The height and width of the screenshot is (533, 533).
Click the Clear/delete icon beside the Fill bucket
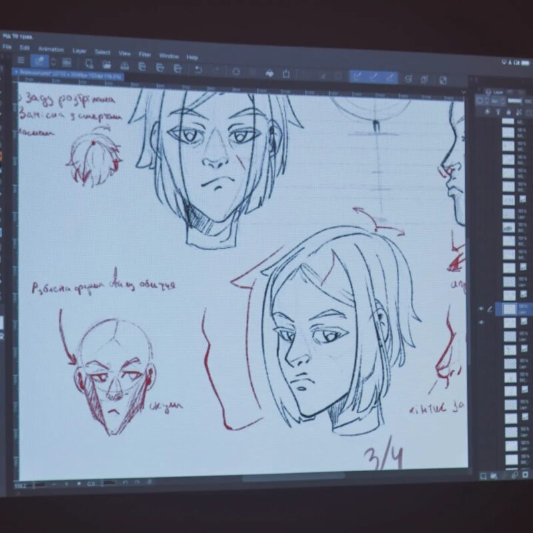(286, 73)
